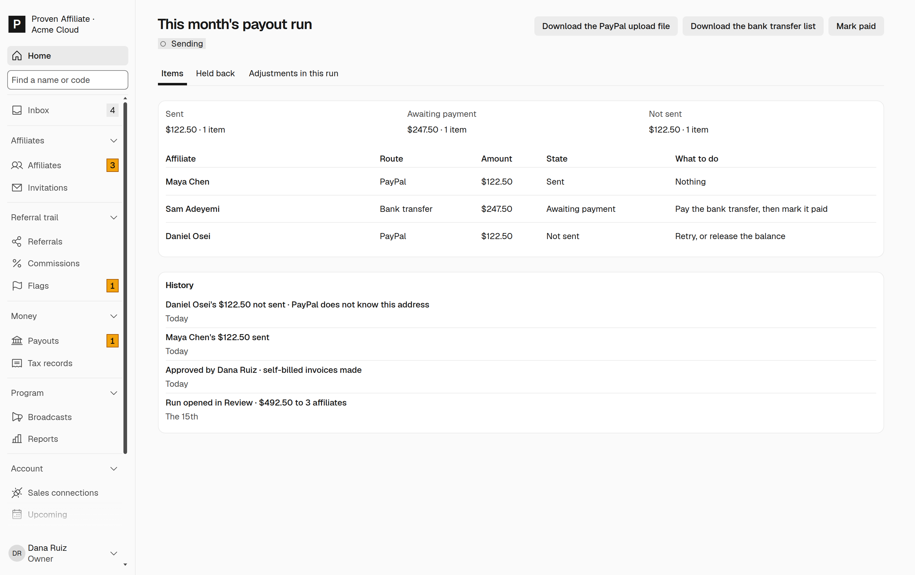Open Maya Chen's payout row

click(520, 182)
